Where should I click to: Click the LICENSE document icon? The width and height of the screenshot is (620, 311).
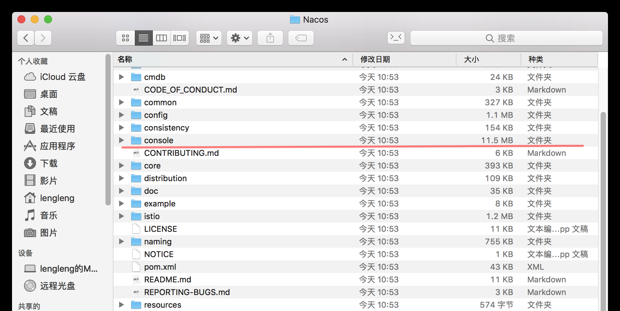[x=136, y=229]
